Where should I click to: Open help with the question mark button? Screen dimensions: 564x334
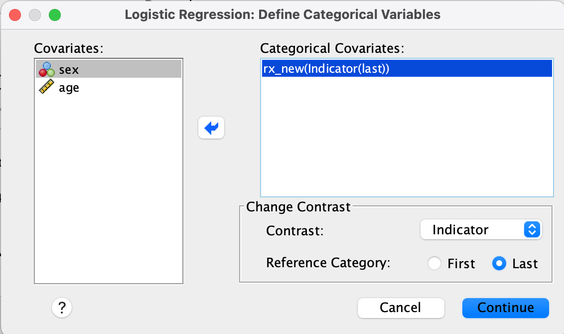click(62, 308)
